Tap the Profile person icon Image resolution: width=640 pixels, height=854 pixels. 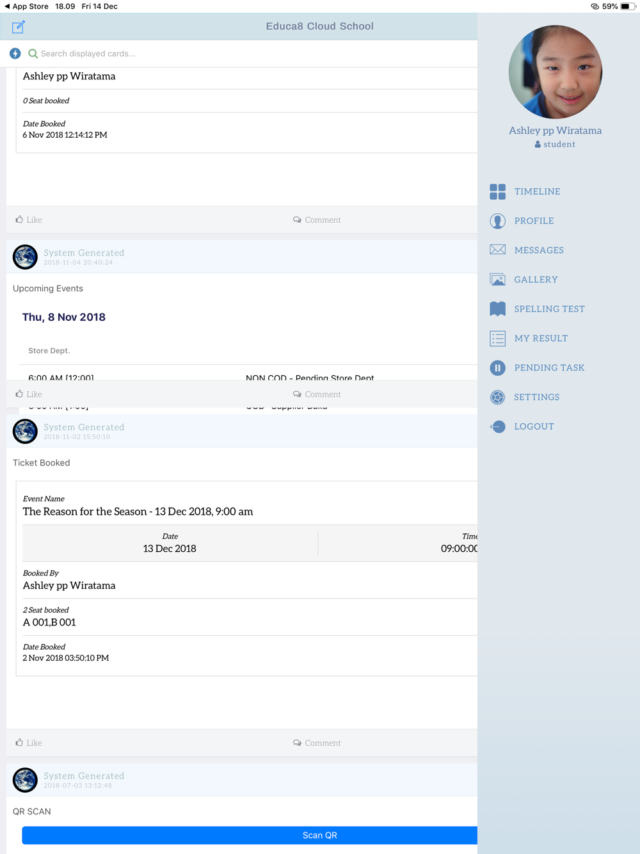tap(497, 221)
